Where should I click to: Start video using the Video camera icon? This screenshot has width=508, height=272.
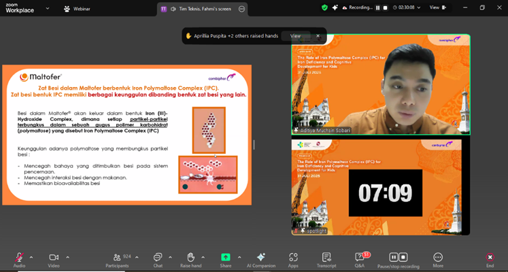tap(54, 257)
